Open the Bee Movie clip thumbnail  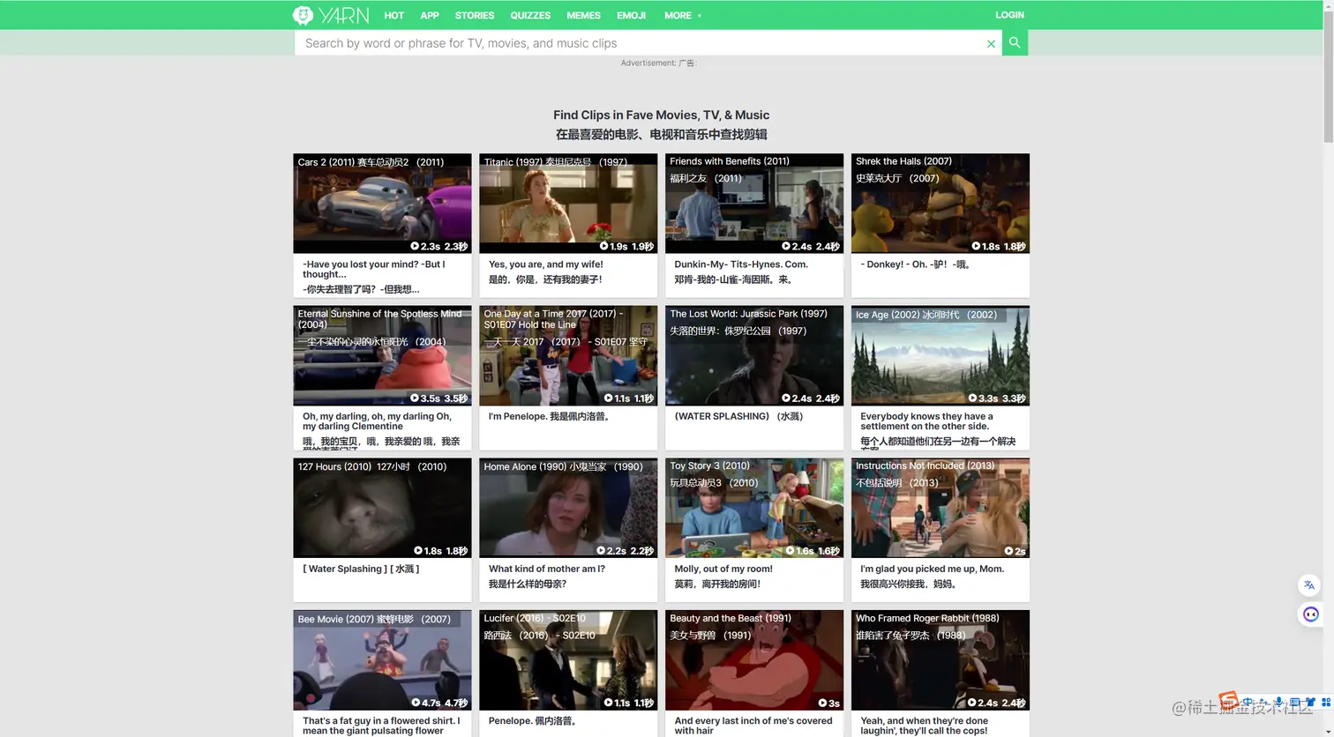pyautogui.click(x=382, y=660)
